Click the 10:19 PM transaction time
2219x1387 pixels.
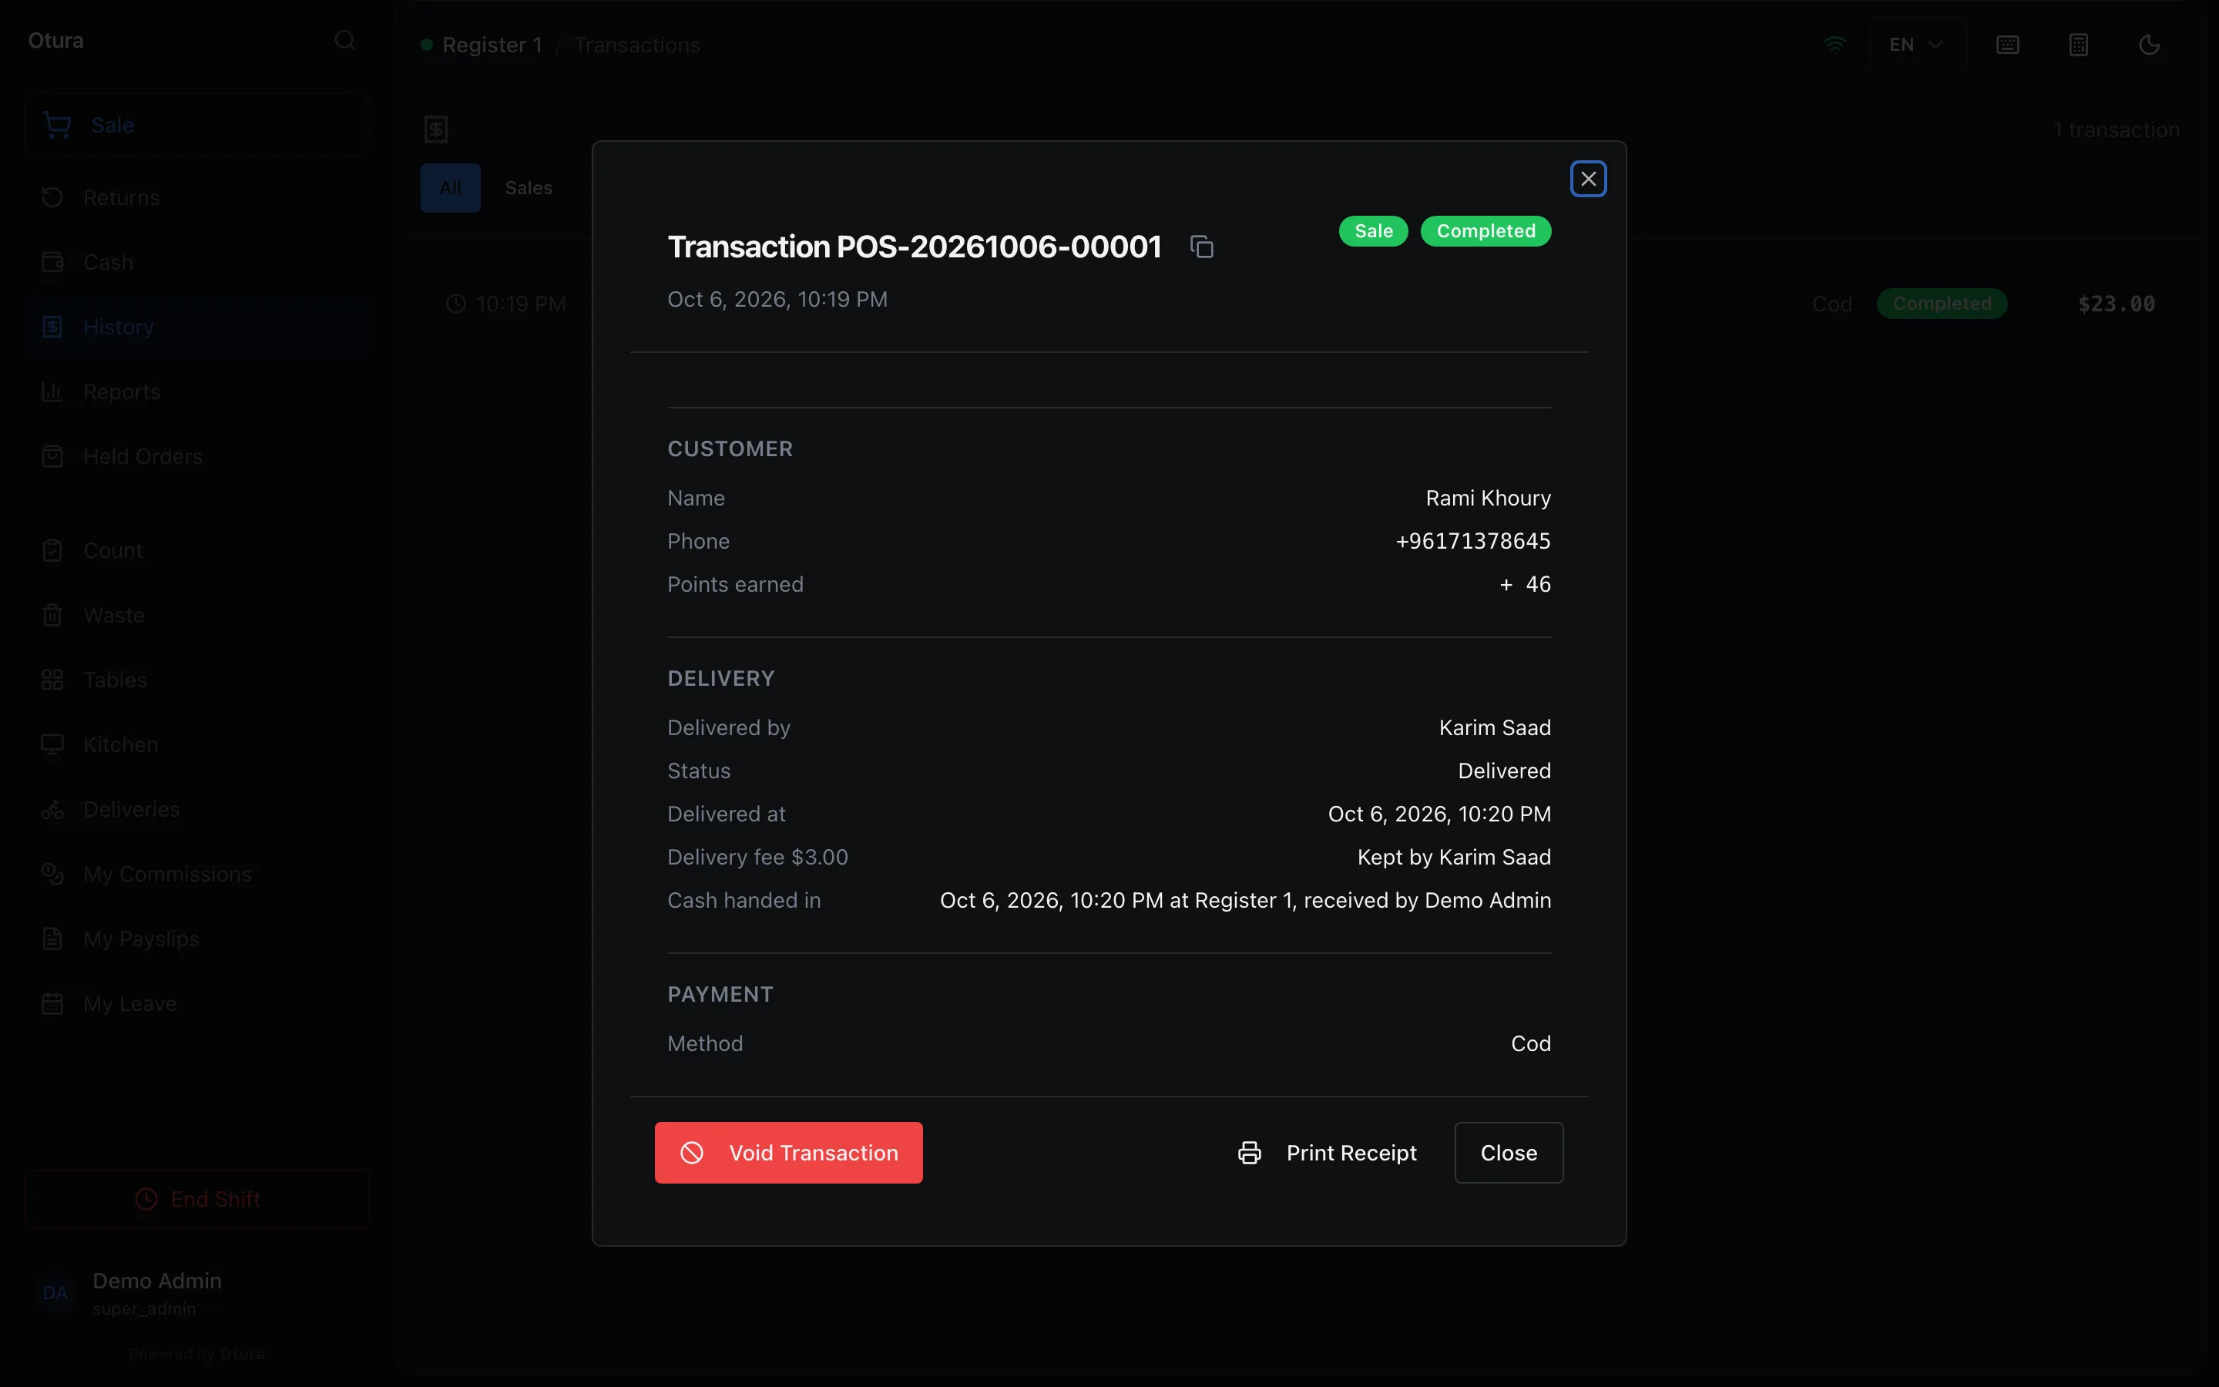coord(520,304)
